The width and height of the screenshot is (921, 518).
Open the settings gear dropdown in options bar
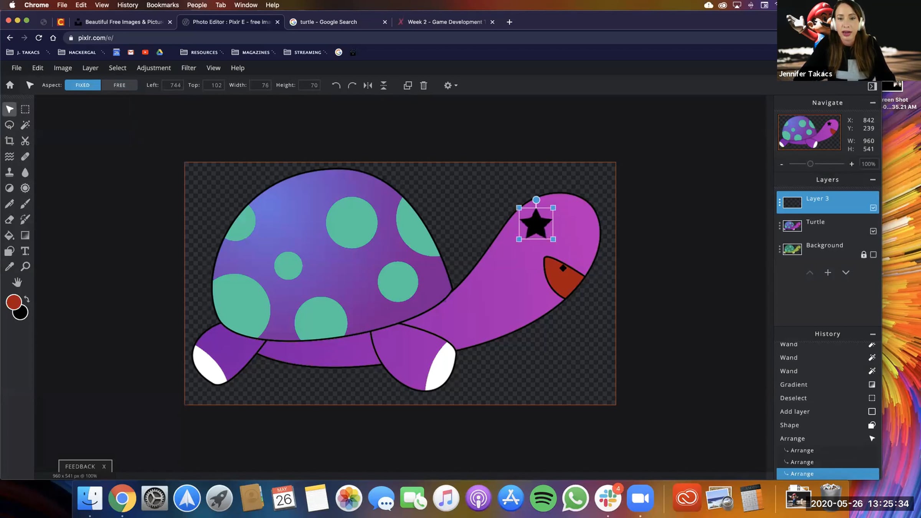[x=451, y=85]
